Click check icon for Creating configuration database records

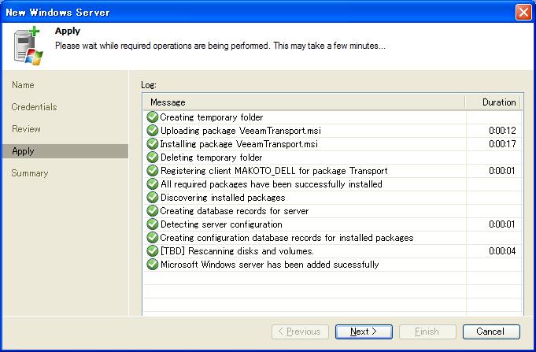coord(152,237)
